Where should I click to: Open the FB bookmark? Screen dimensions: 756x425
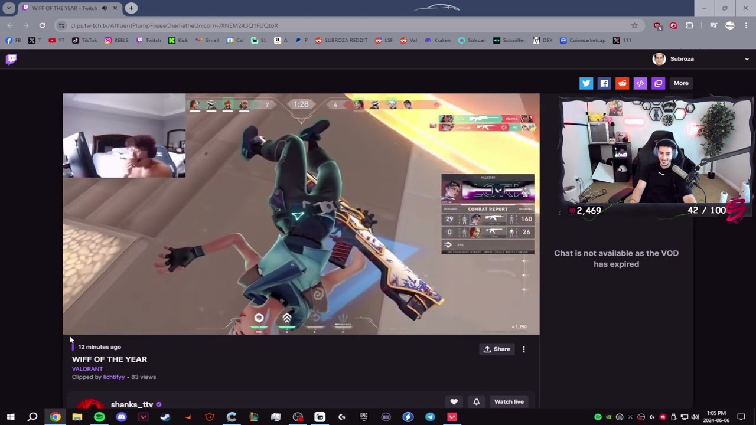(13, 40)
